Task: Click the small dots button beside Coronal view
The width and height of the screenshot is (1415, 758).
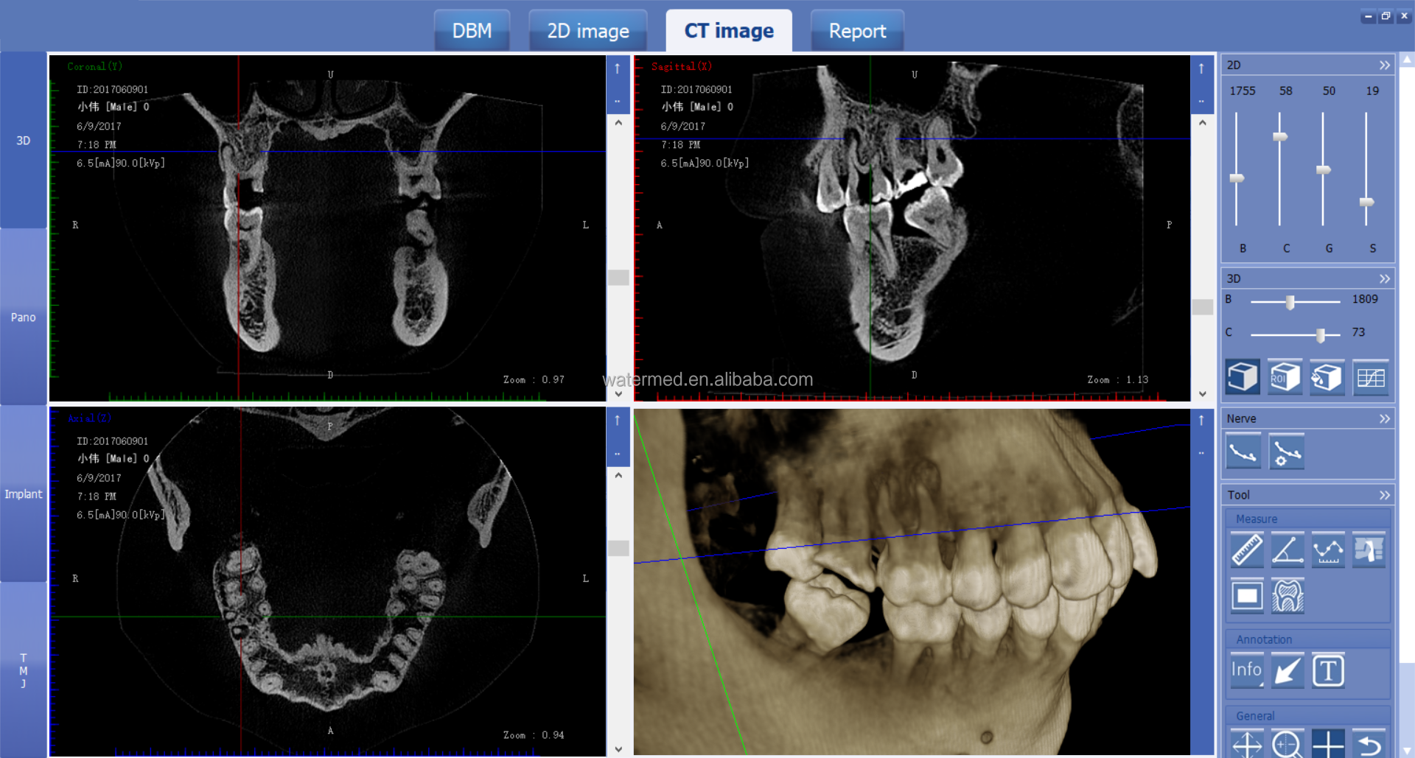Action: pyautogui.click(x=618, y=102)
